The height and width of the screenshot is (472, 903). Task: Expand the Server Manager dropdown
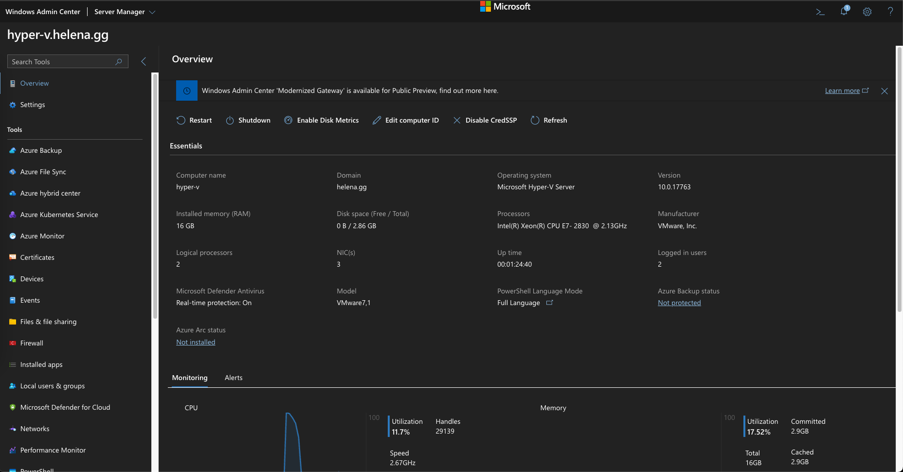pyautogui.click(x=125, y=12)
